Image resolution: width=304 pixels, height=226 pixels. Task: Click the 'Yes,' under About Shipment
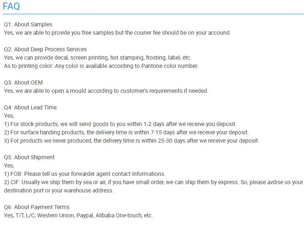9,166
